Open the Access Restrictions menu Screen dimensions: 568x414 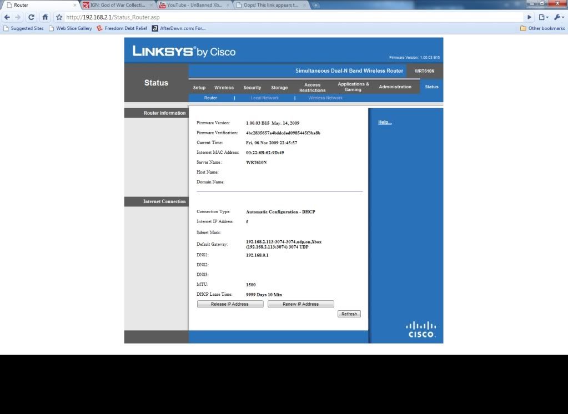click(312, 87)
